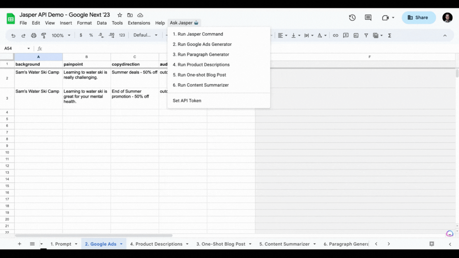The width and height of the screenshot is (459, 258).
Task: Open horizontal align options
Action: (282, 35)
